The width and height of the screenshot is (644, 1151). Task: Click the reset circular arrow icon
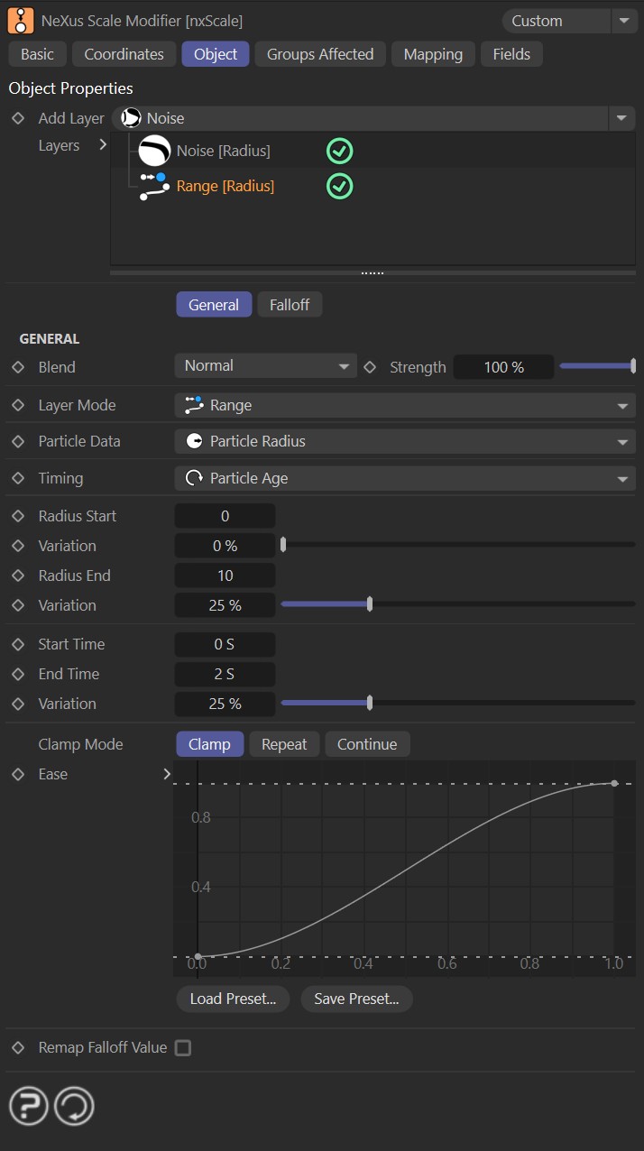click(74, 1106)
